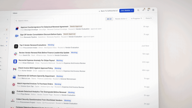This screenshot has height=108, width=192.
Task: Click the Notion icon on the Datacloud Analytics row
Action: [x=13, y=92]
